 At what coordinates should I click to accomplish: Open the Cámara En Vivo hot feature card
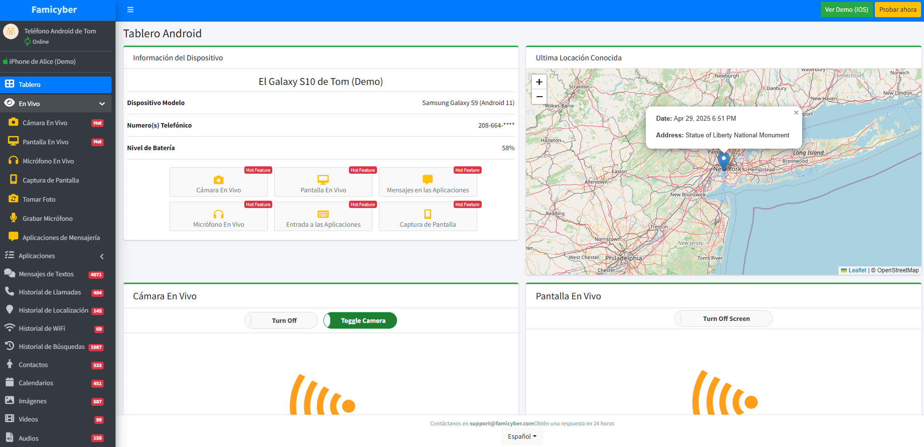click(219, 182)
